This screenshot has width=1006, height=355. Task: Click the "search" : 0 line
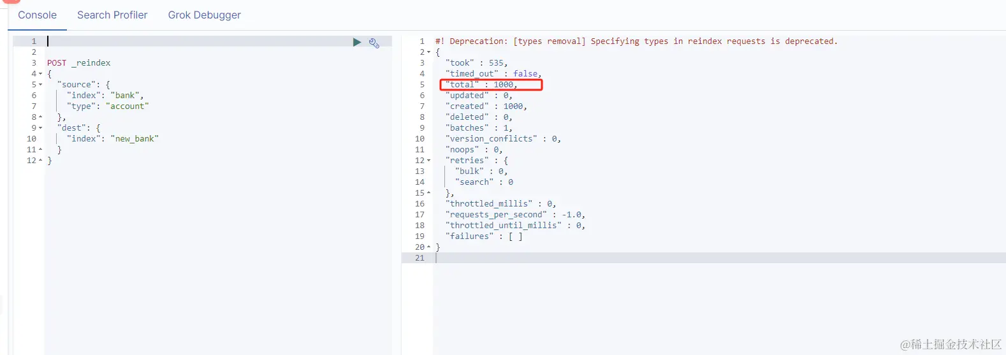(484, 182)
